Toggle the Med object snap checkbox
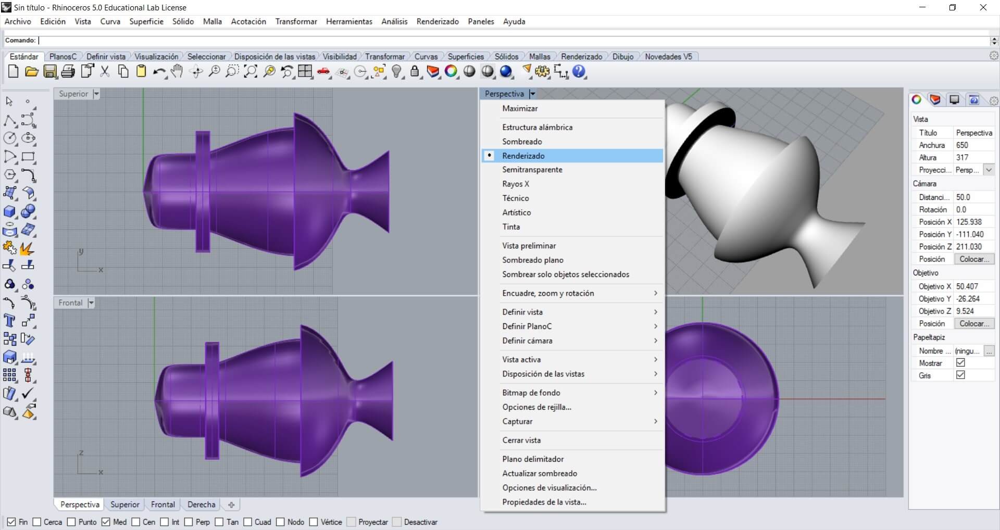The width and height of the screenshot is (1000, 530). tap(106, 522)
